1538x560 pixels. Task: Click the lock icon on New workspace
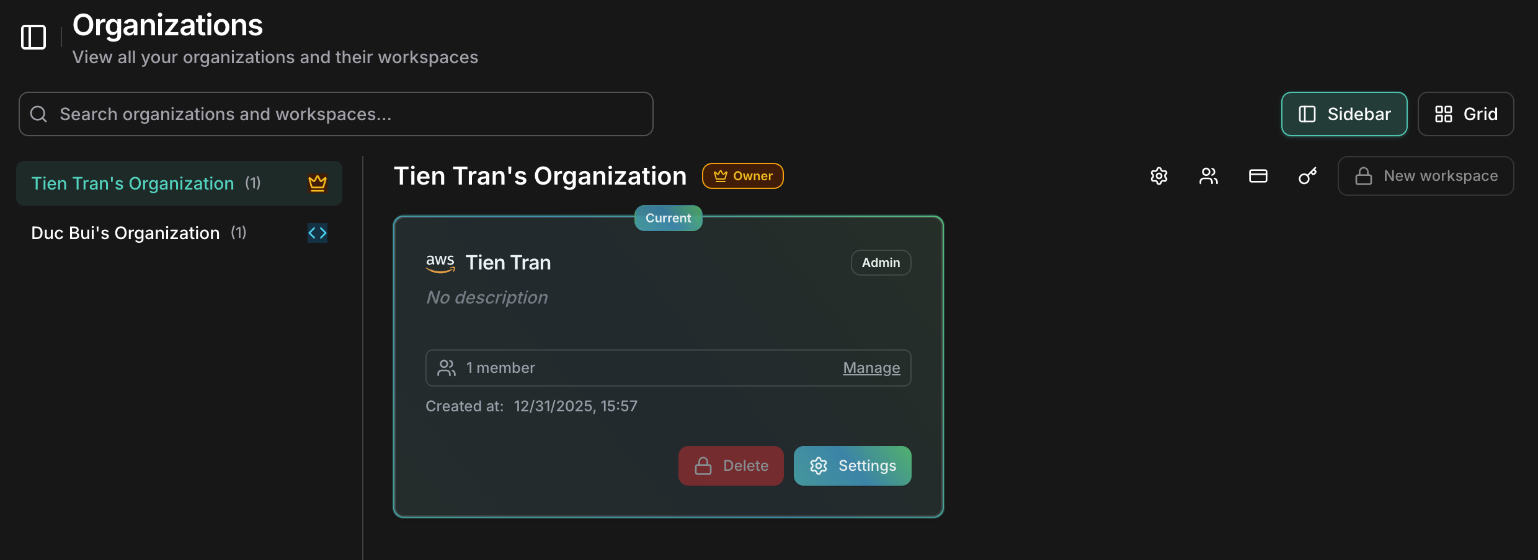click(1362, 175)
